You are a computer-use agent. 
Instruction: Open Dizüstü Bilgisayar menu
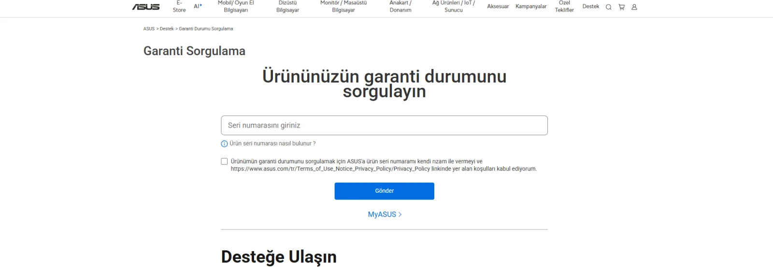(x=287, y=6)
